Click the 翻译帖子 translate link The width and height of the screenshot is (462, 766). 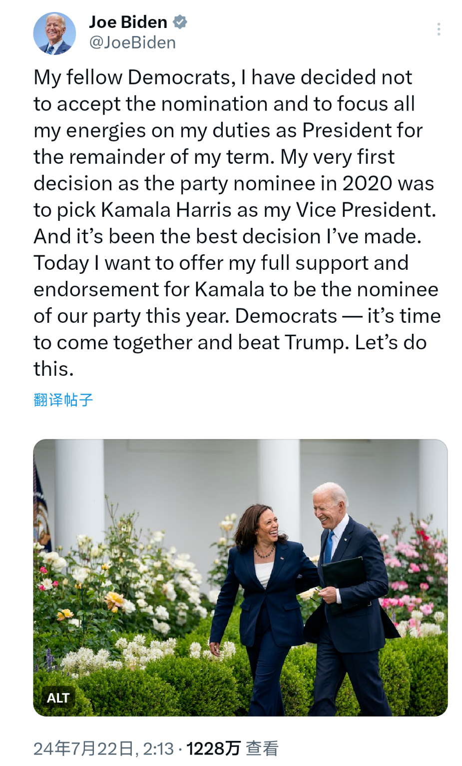point(63,400)
